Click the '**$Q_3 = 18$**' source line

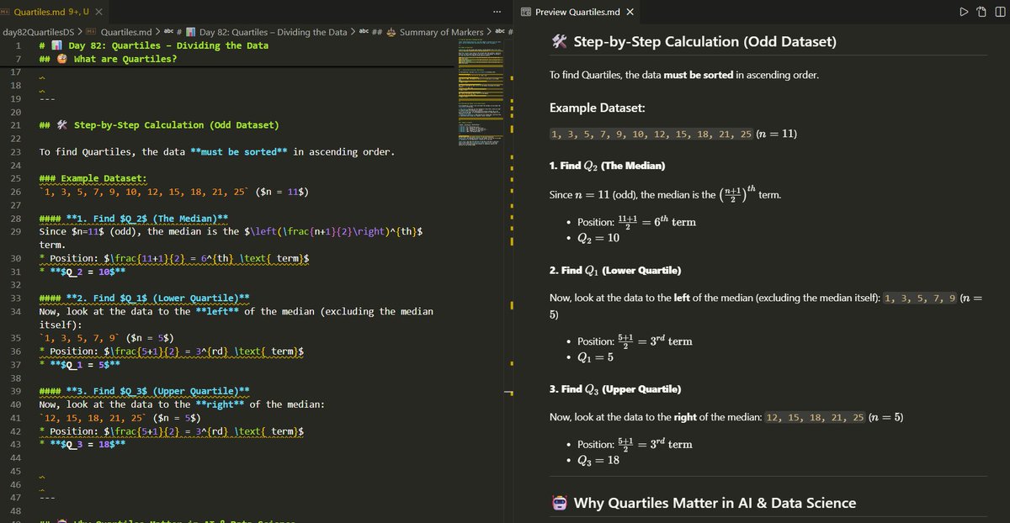pos(82,444)
